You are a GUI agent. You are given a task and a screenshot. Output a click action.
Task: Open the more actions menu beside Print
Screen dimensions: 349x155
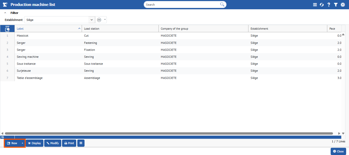coord(81,143)
